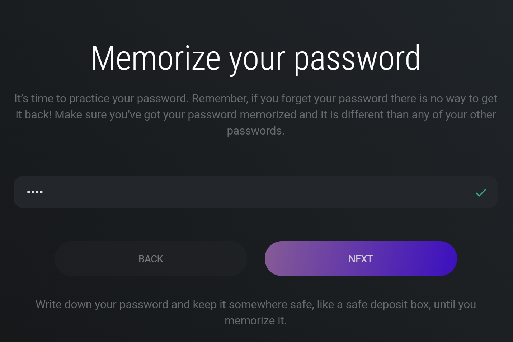Select the check mark in password field
Screen dimensions: 513x342
481,193
